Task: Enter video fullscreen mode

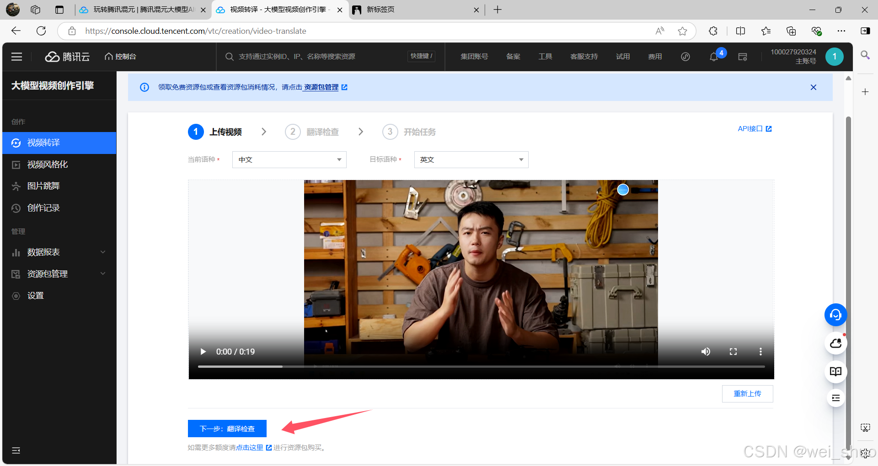Action: point(733,351)
